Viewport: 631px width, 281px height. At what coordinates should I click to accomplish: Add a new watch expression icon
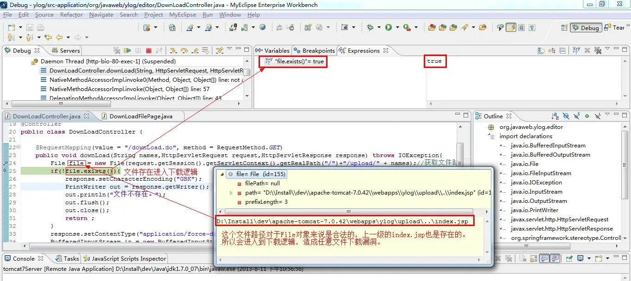point(576,50)
